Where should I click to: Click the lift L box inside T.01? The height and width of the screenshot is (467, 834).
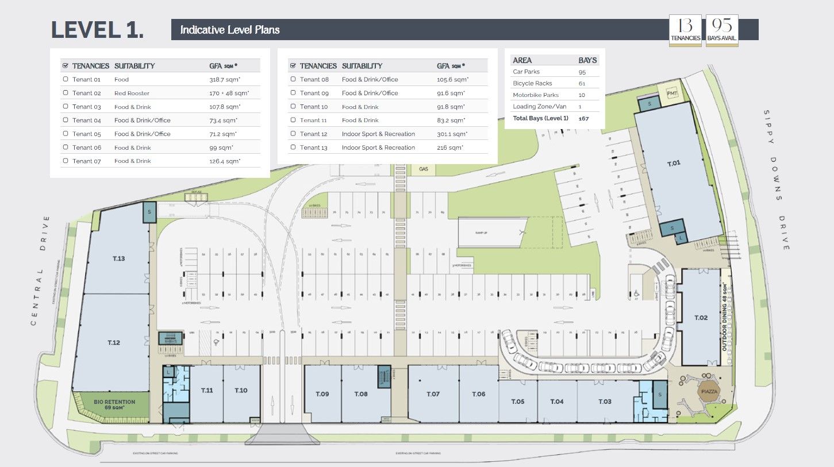pyautogui.click(x=681, y=237)
